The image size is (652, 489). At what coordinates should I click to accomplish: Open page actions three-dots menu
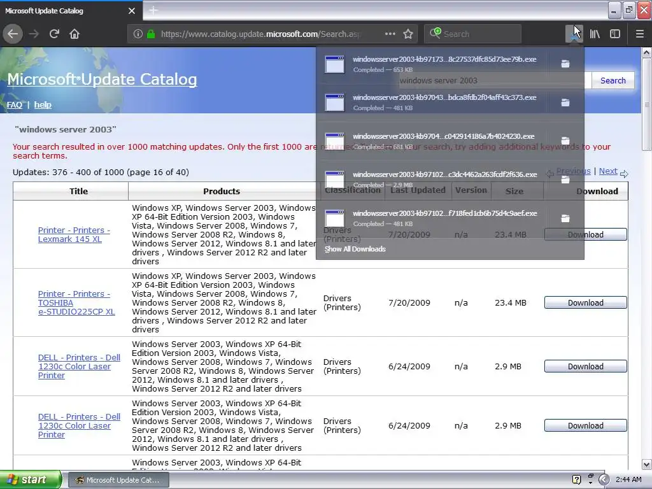[x=390, y=34]
